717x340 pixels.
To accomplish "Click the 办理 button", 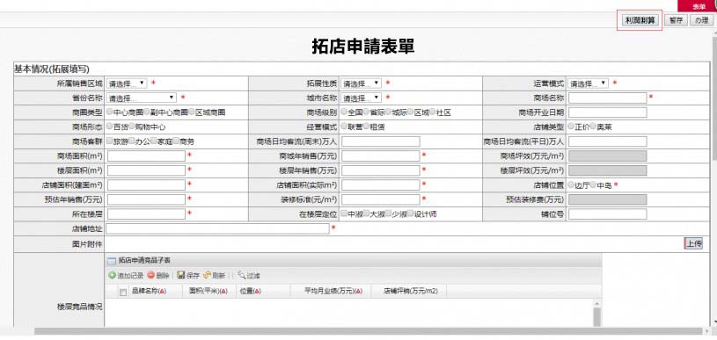I will tap(701, 20).
